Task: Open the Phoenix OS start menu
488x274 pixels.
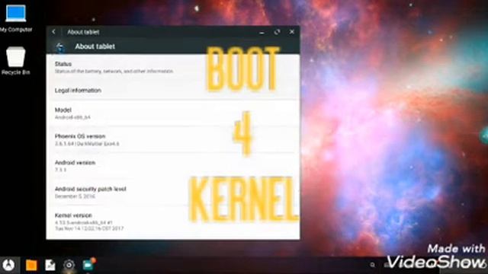Action: click(8, 265)
